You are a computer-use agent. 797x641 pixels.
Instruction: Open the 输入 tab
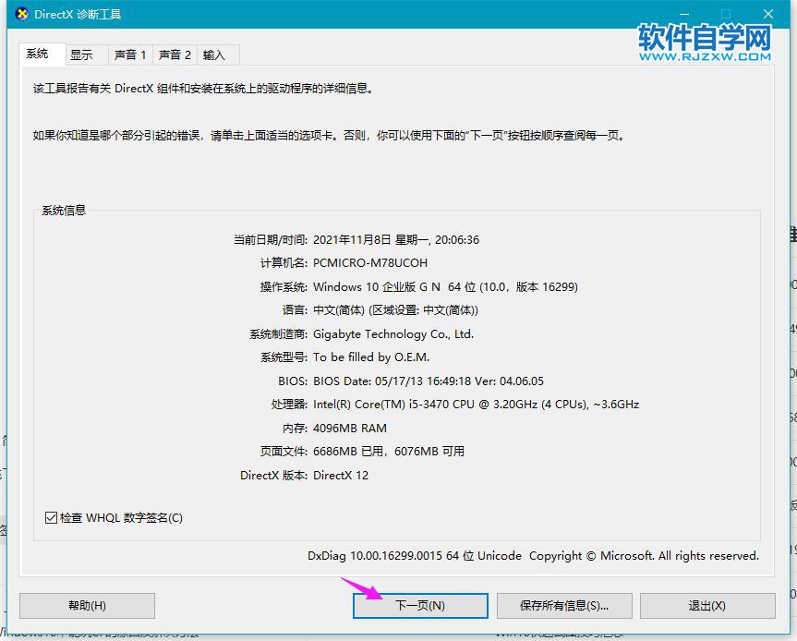(214, 55)
